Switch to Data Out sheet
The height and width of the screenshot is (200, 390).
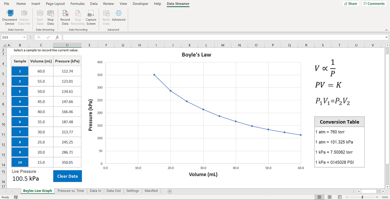coord(113,191)
